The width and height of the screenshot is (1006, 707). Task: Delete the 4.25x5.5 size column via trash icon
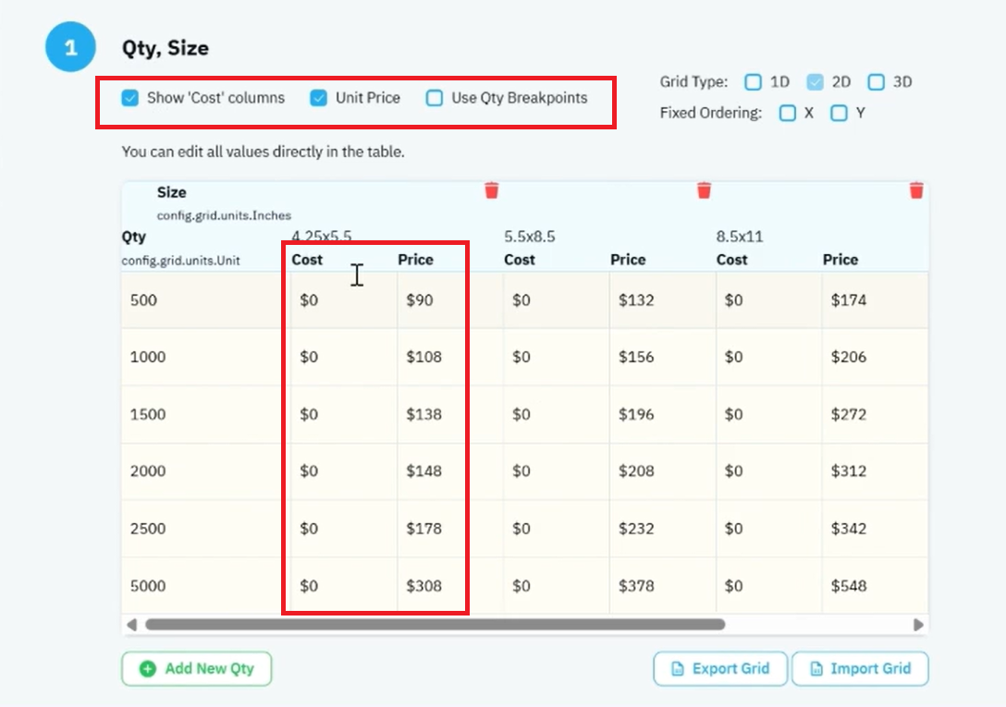(x=492, y=190)
